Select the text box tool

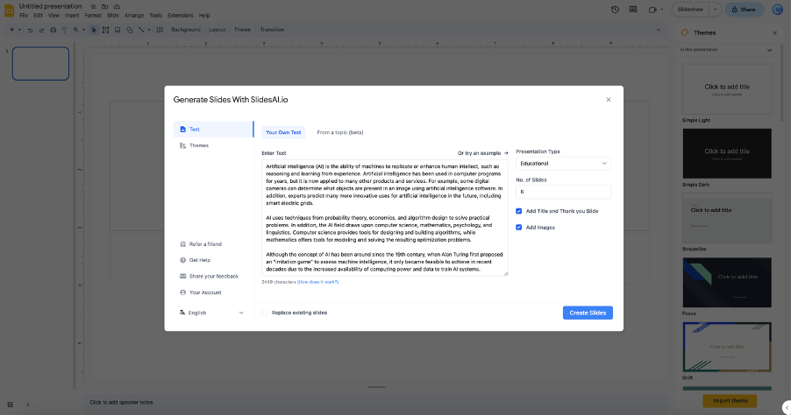click(x=105, y=31)
